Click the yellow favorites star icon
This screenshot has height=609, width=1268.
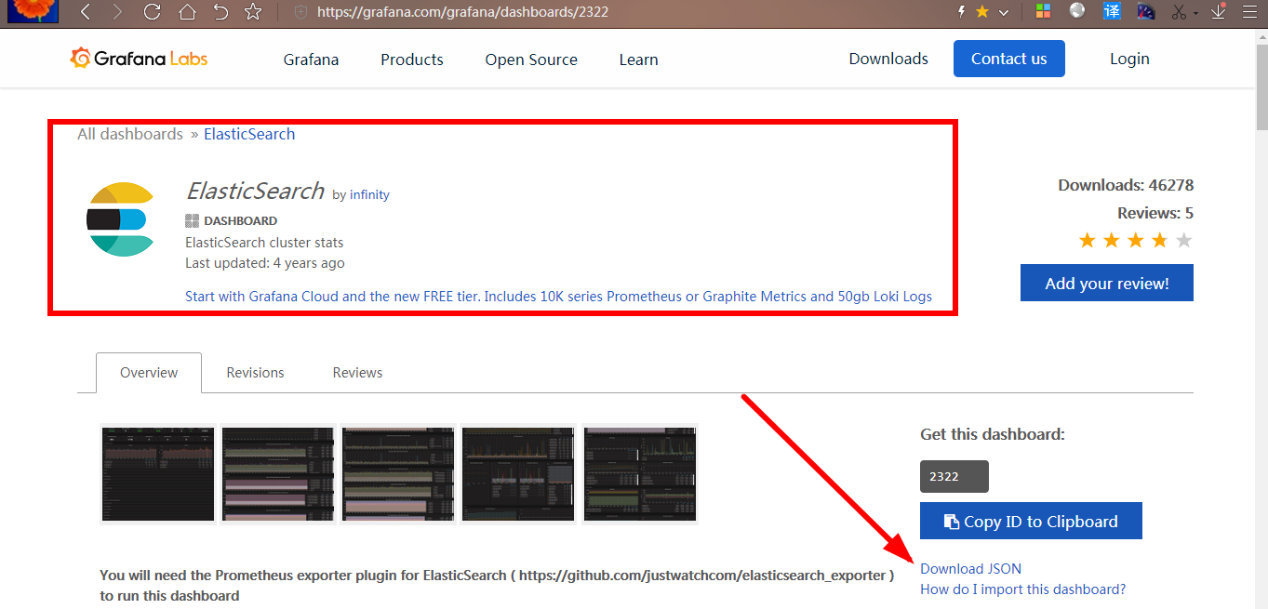(982, 12)
